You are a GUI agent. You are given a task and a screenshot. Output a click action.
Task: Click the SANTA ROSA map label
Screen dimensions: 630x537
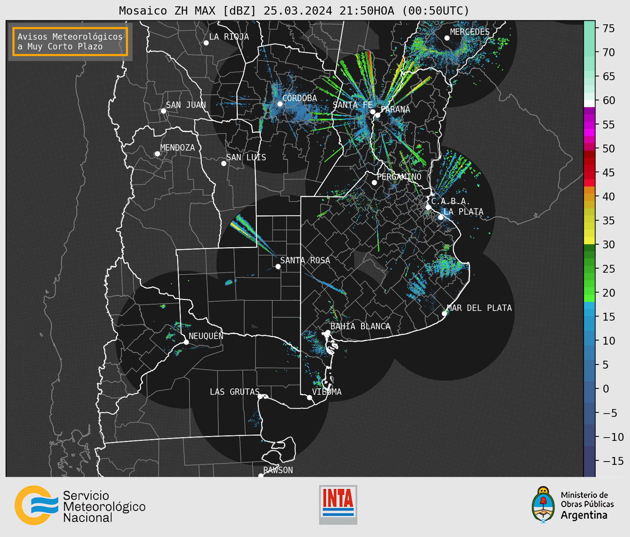coord(305,260)
